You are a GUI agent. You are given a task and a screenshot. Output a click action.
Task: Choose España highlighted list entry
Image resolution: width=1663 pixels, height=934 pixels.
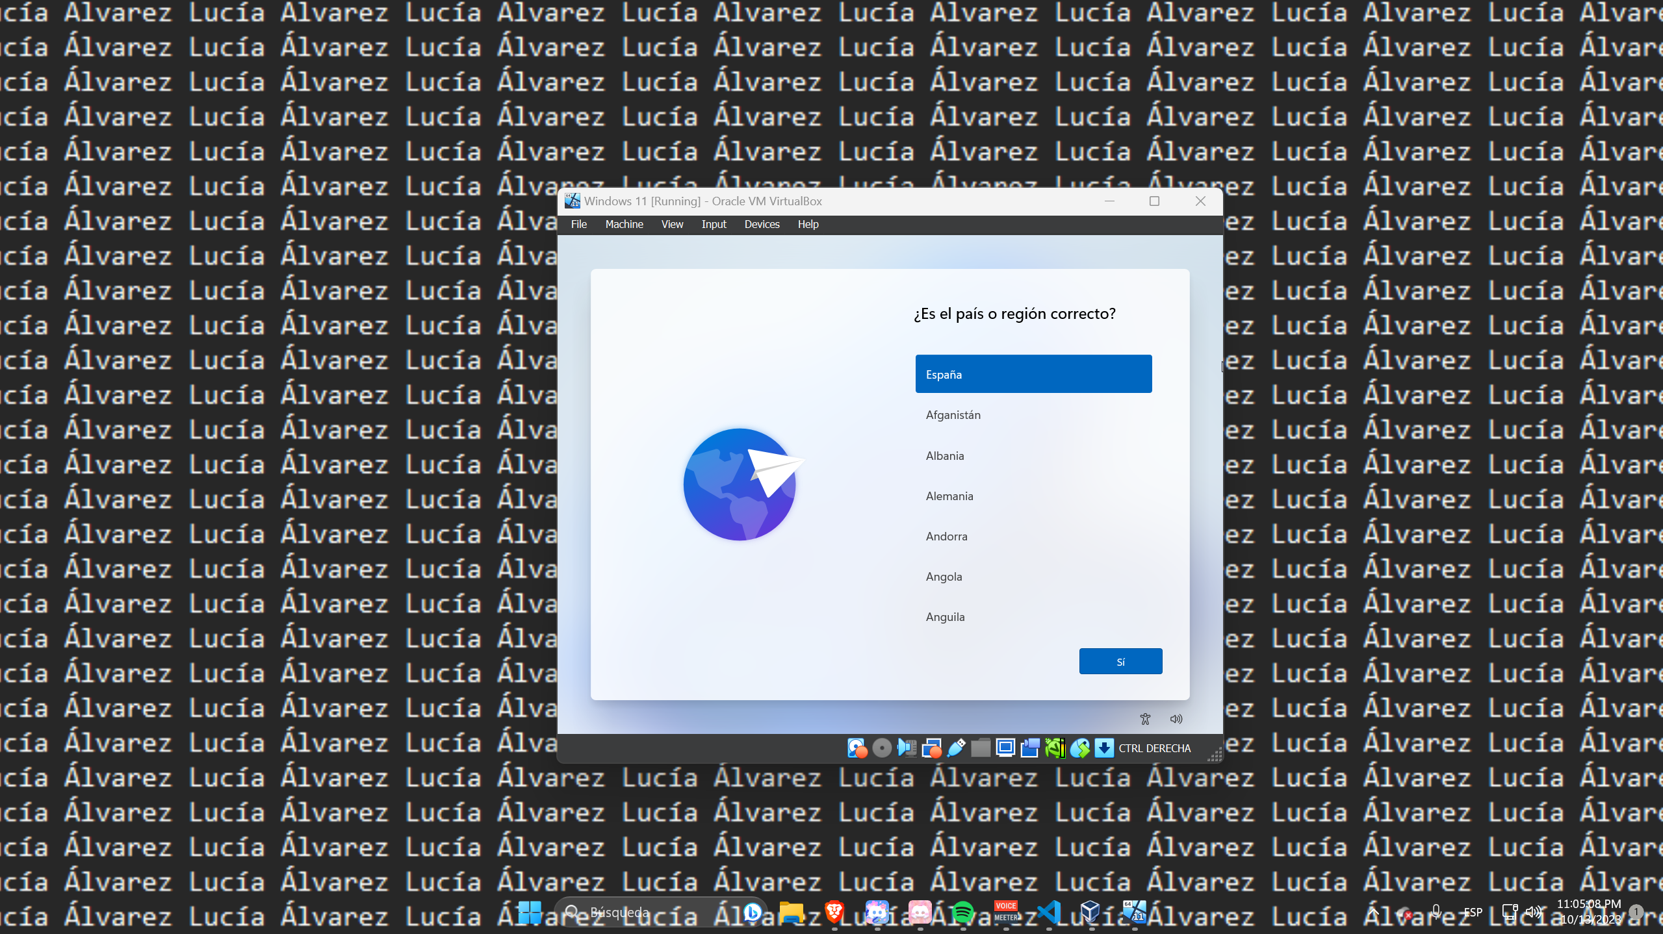1033,374
